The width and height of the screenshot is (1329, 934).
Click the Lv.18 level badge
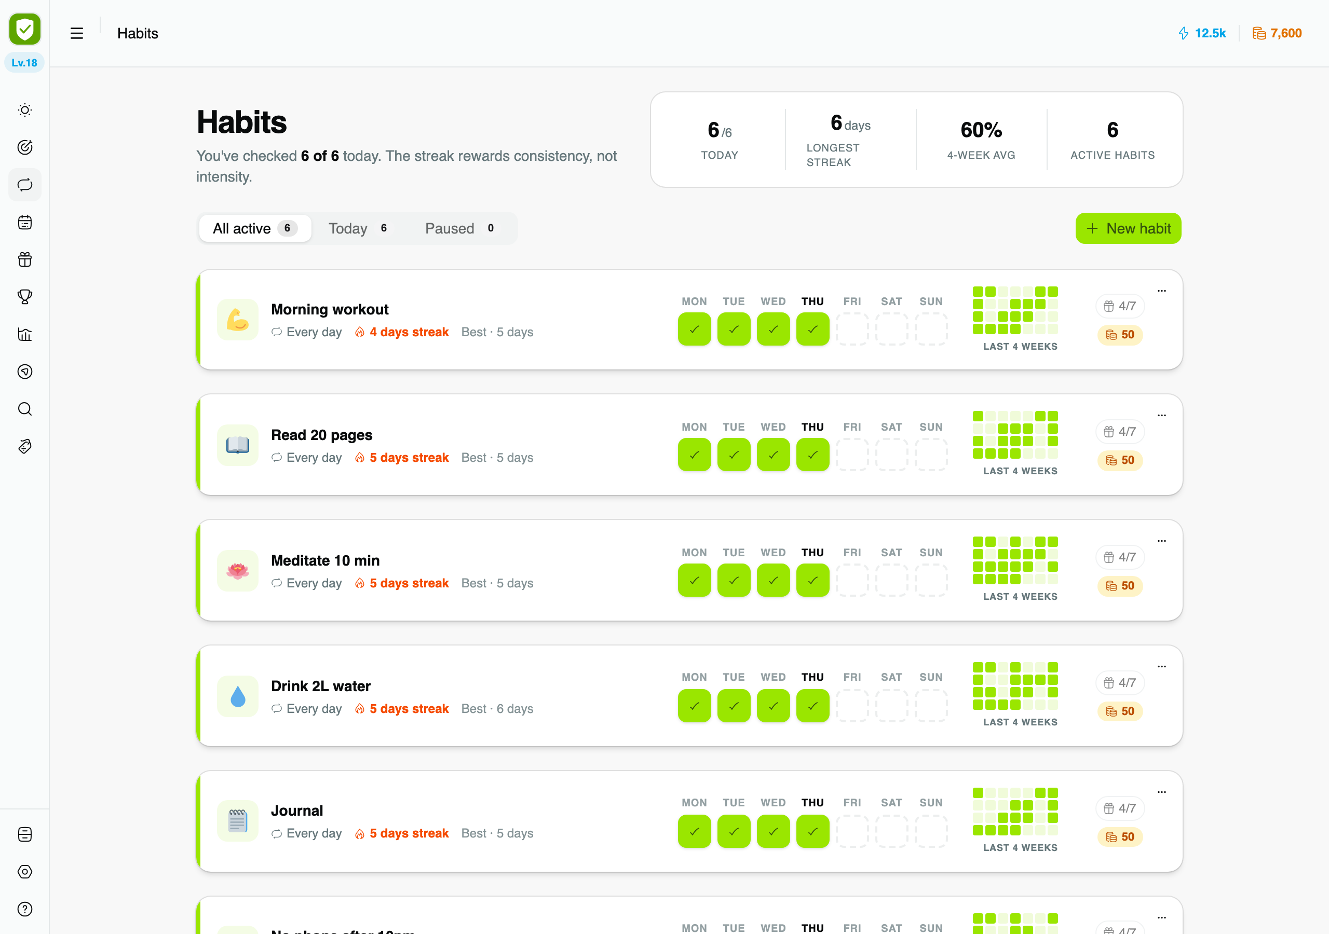[24, 62]
